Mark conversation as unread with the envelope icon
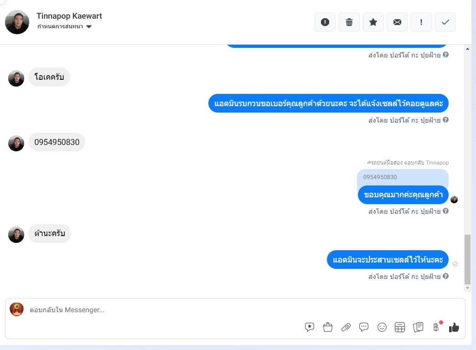This screenshot has width=476, height=350. point(397,22)
